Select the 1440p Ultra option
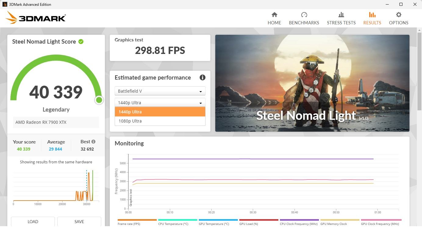This screenshot has width=422, height=228. coord(160,112)
